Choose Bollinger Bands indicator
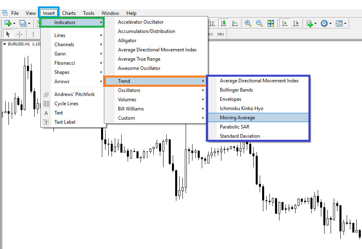 (236, 90)
